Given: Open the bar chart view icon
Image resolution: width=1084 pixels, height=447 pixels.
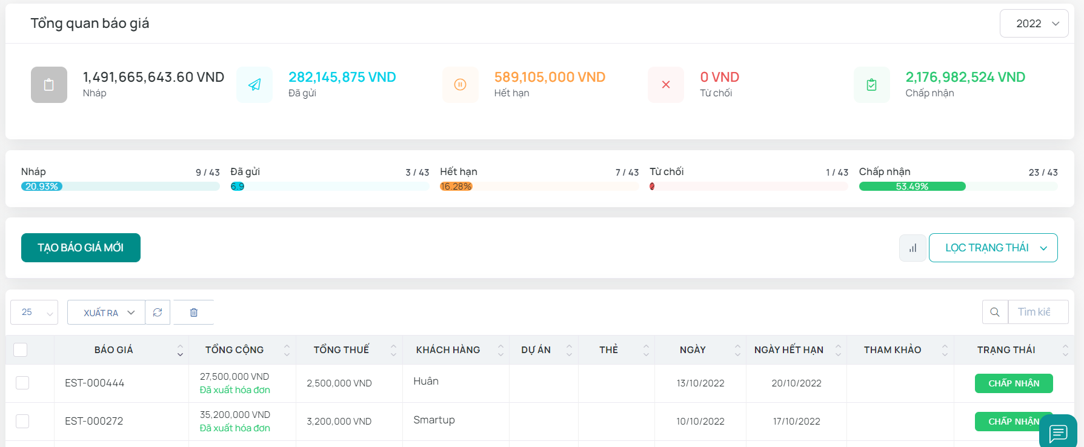Looking at the screenshot, I should click(x=913, y=248).
